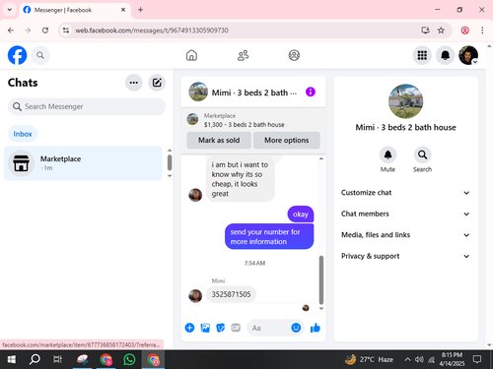This screenshot has height=369, width=493.
Task: Open the Windows notification center
Action: (x=477, y=359)
